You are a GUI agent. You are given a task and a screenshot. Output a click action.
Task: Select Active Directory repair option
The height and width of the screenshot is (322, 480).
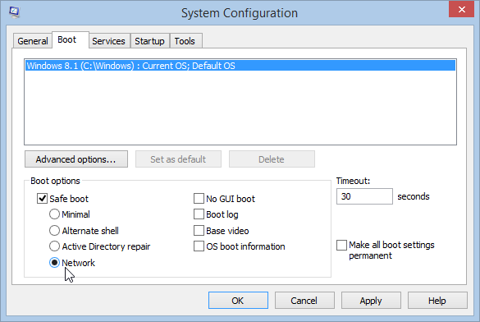click(54, 246)
